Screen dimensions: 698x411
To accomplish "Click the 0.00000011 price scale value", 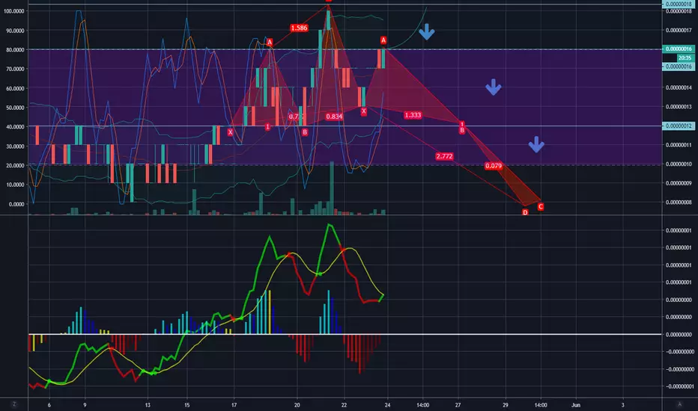I will click(x=679, y=145).
